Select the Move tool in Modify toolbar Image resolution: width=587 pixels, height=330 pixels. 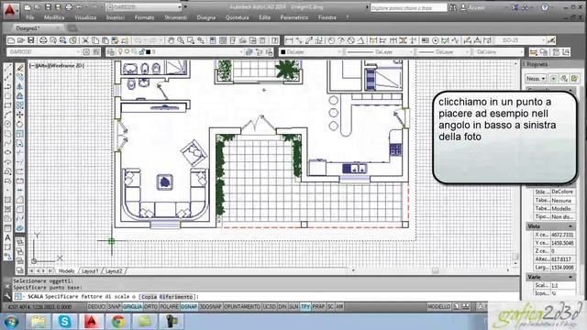point(20,115)
